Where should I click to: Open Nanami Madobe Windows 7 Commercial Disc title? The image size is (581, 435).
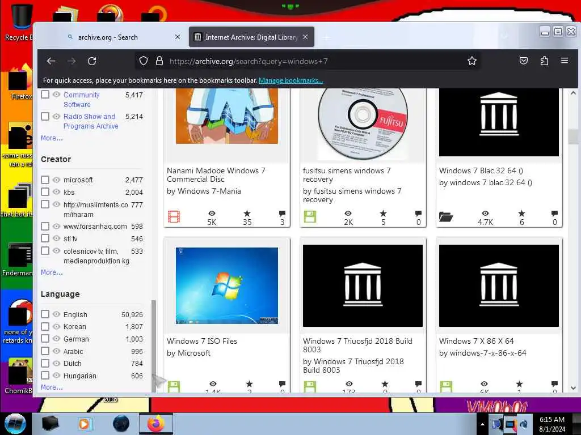pyautogui.click(x=216, y=175)
